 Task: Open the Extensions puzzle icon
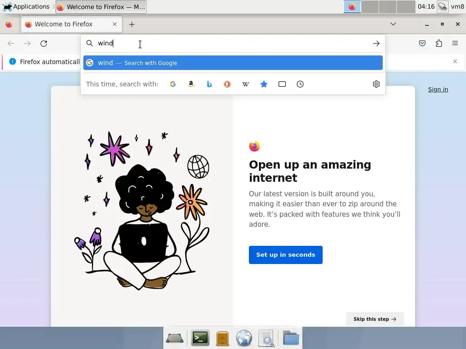click(x=439, y=43)
